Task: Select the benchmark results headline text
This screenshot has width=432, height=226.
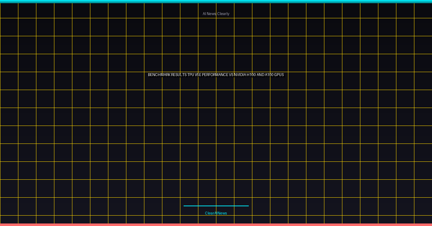Action: 216,75
